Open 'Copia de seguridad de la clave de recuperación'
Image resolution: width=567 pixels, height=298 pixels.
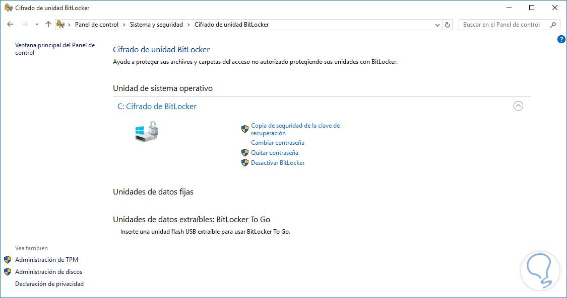(295, 129)
